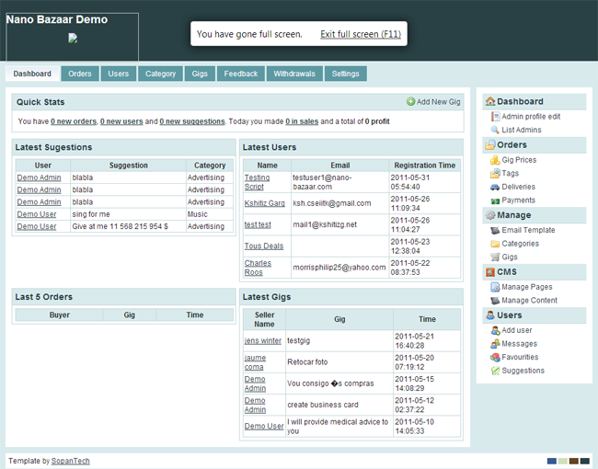Click 'I will provide medical advice to you' gig
The height and width of the screenshot is (469, 598).
338,427
